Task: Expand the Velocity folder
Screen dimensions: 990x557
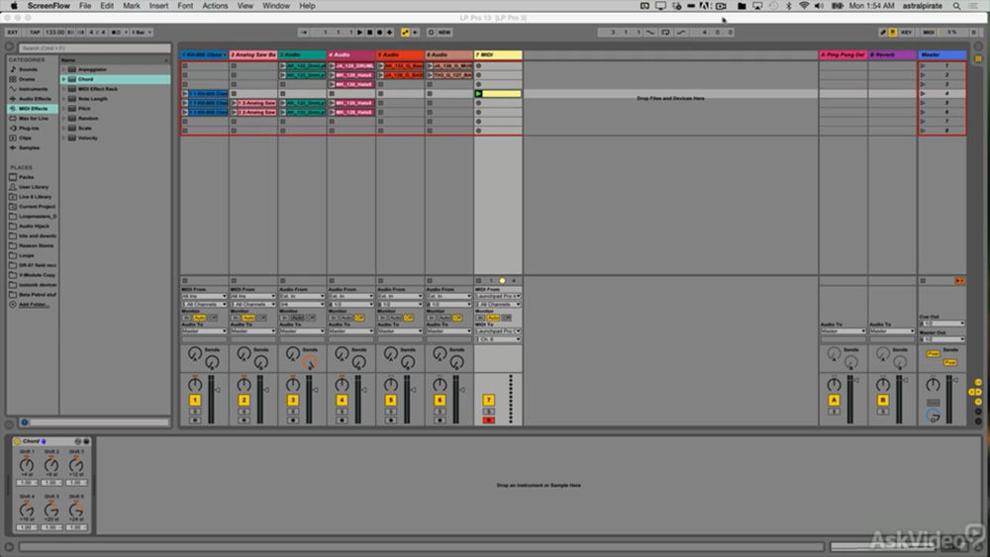Action: [63, 139]
